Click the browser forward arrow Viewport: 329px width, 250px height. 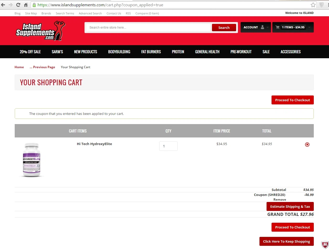(10, 5)
